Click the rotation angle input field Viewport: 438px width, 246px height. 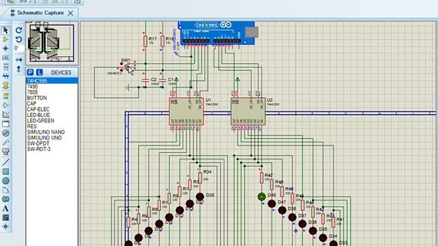click(x=18, y=49)
